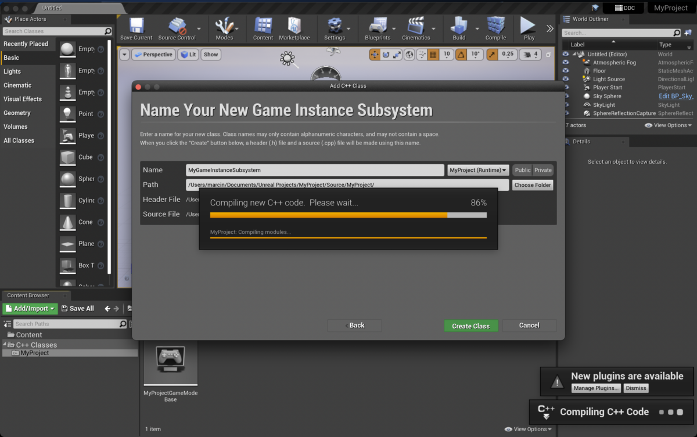The width and height of the screenshot is (697, 437).
Task: Click Cancel in Add C++ Class dialog
Action: [x=529, y=326]
